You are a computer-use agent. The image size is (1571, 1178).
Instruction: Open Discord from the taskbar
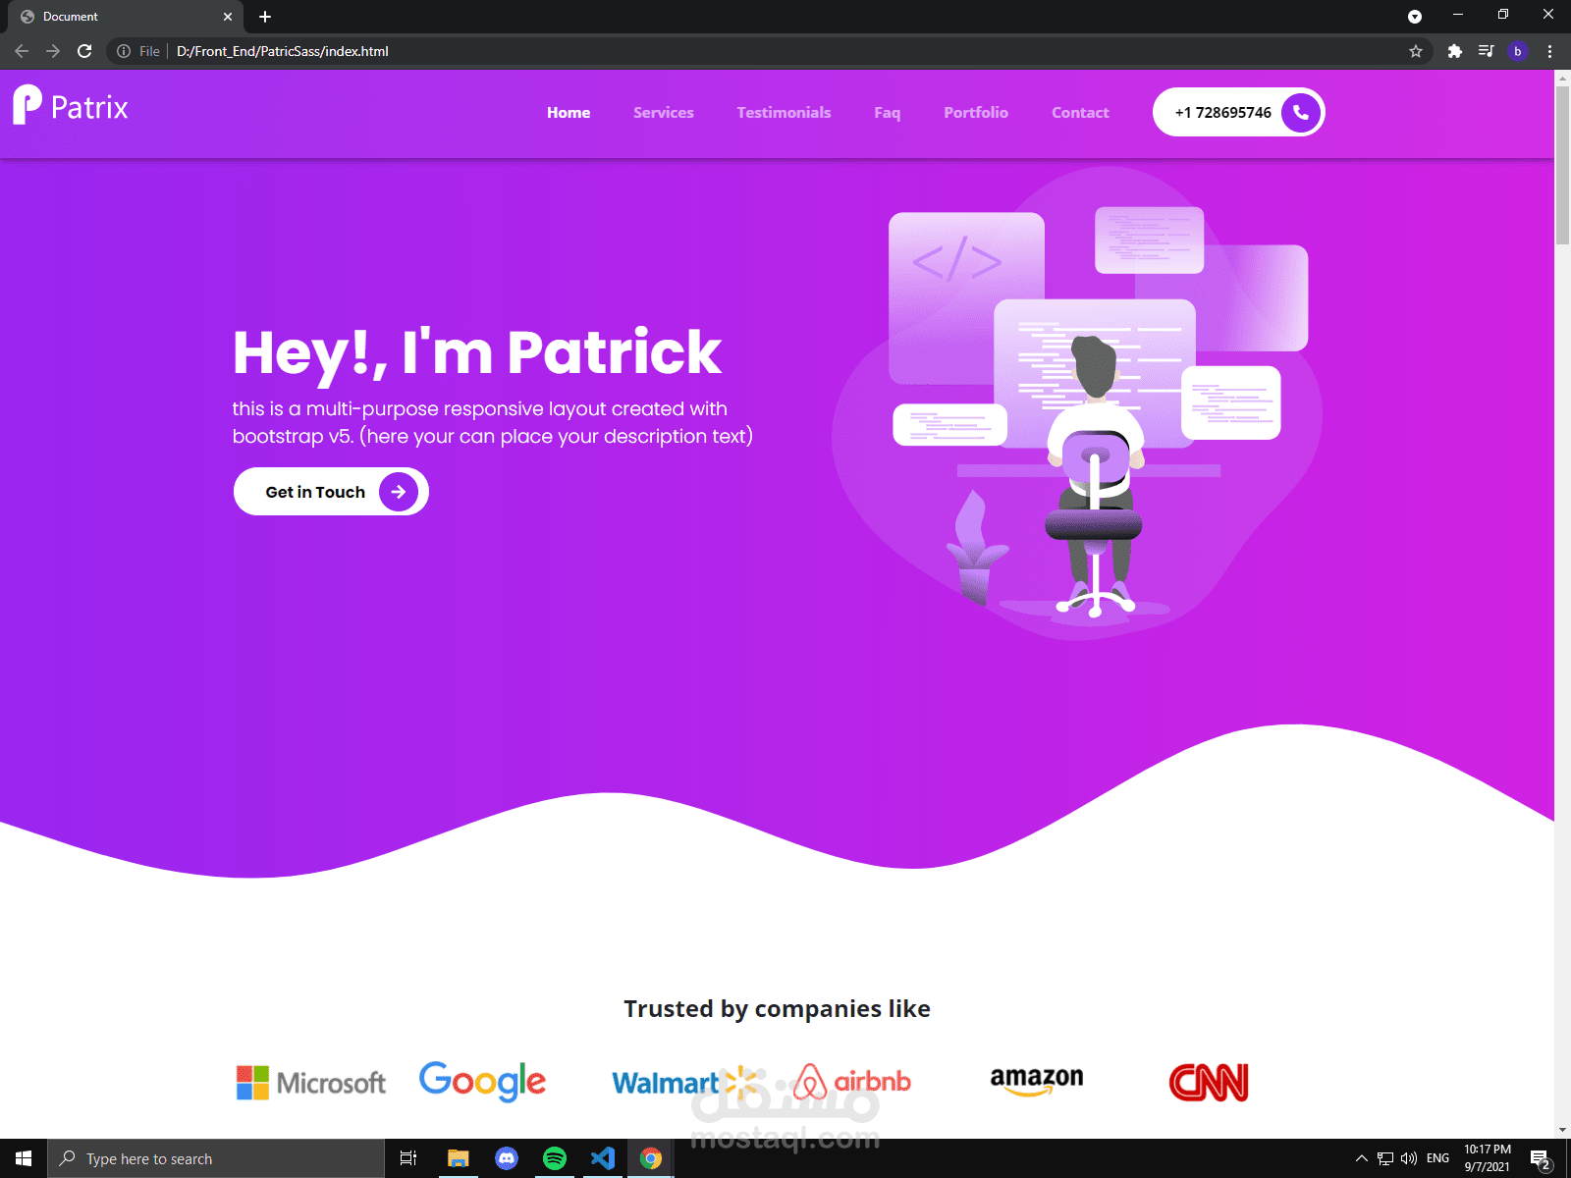coord(506,1158)
